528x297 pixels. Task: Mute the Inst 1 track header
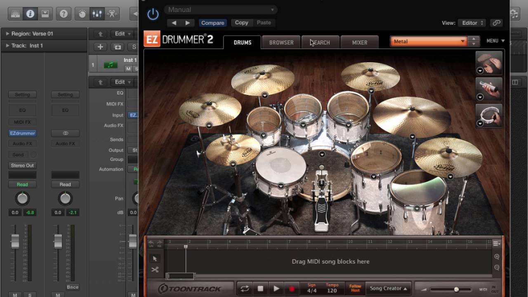pyautogui.click(x=128, y=69)
